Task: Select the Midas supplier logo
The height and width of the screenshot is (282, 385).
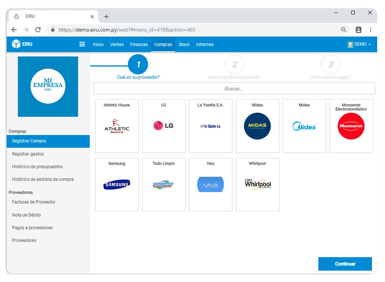Action: click(x=257, y=126)
